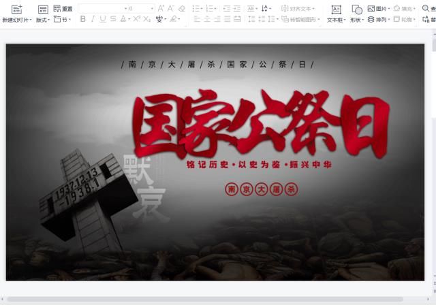The height and width of the screenshot is (305, 436).
Task: Select the 国家公祭日 red title on slide
Action: [262, 125]
